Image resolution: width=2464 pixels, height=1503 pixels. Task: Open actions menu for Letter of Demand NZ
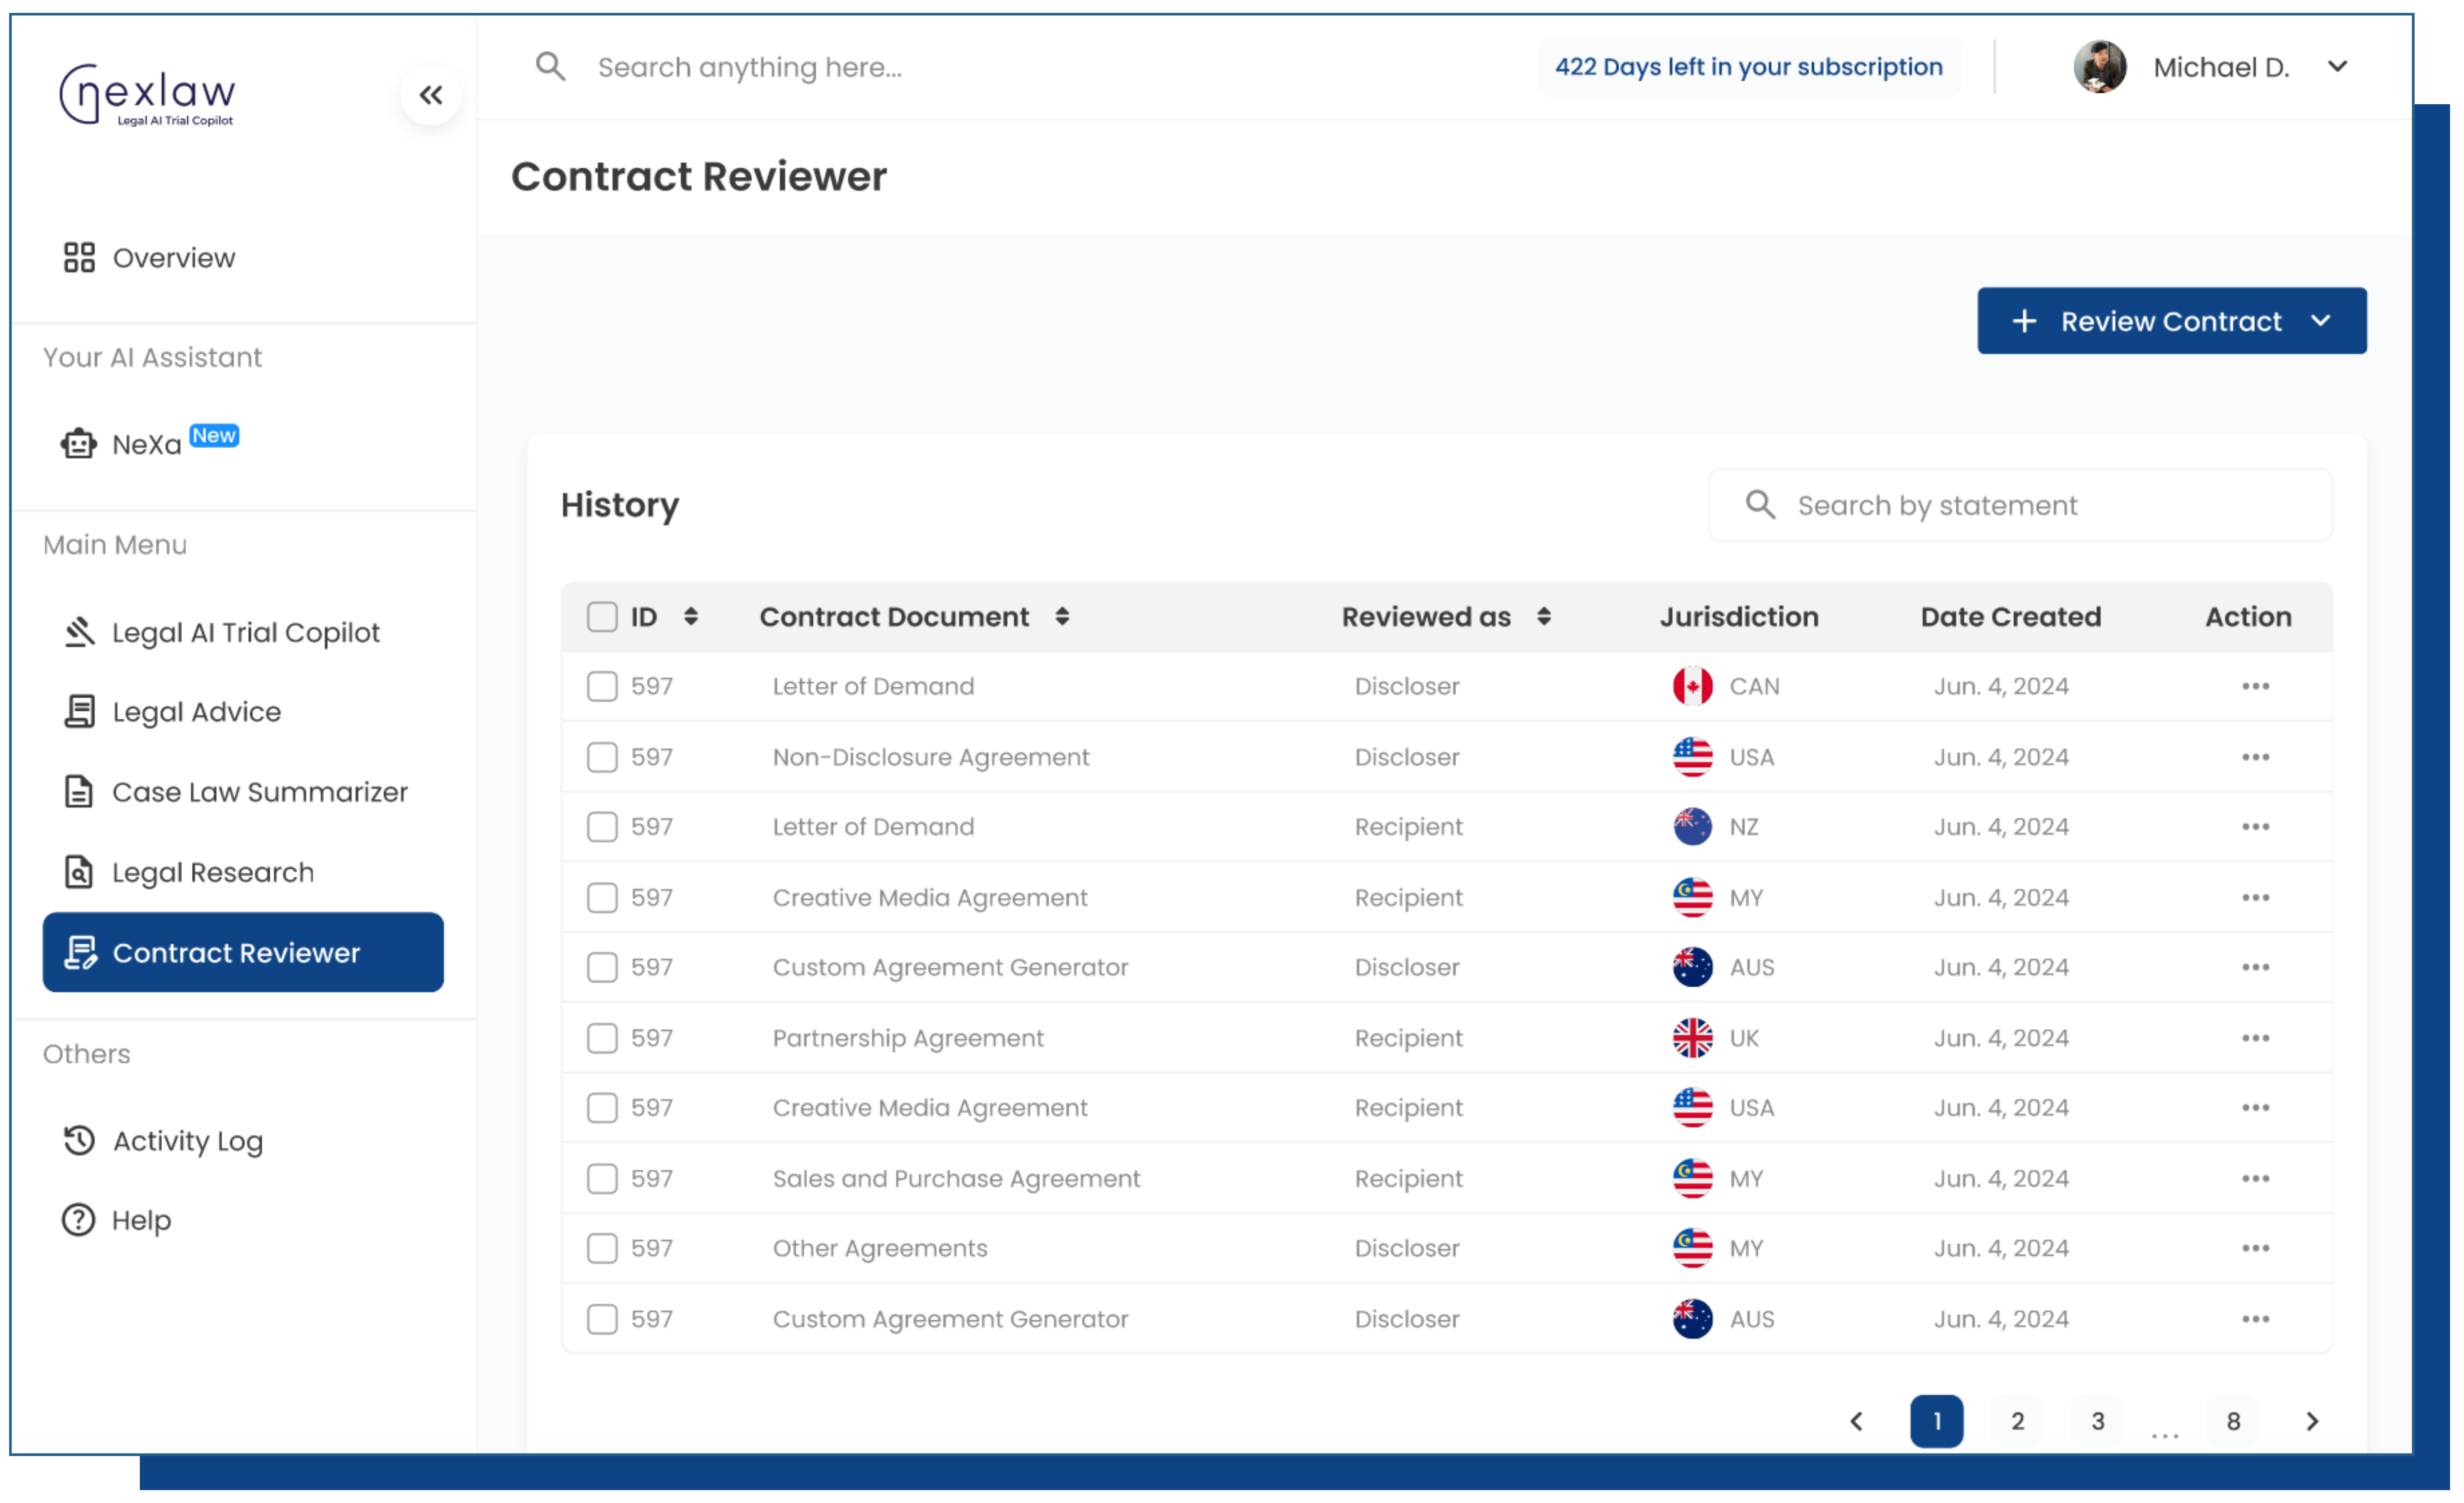pos(2255,827)
